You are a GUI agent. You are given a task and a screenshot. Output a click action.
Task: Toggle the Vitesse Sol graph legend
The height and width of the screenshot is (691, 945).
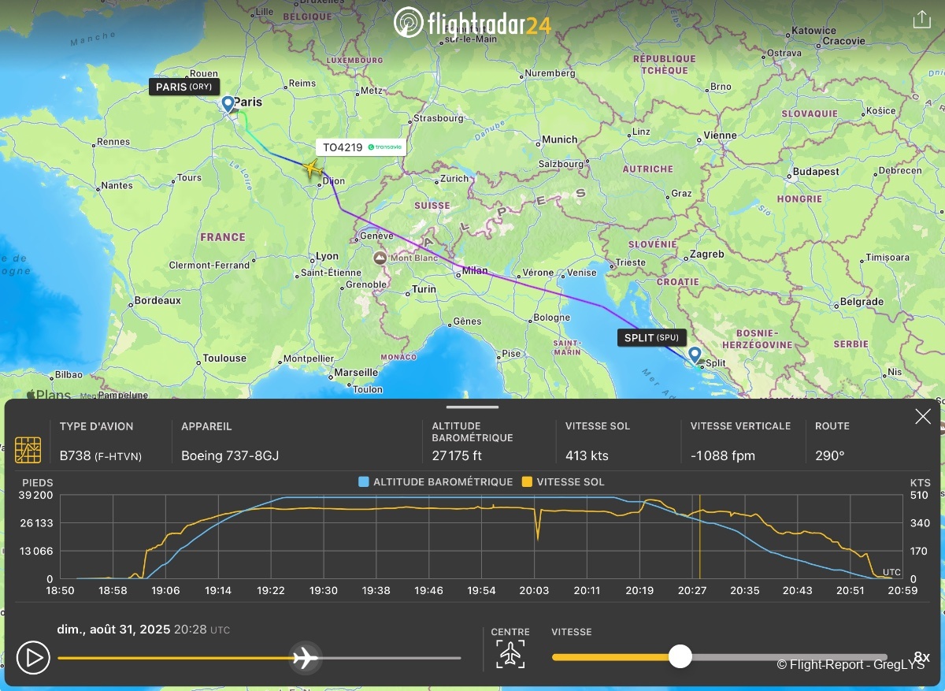click(563, 481)
